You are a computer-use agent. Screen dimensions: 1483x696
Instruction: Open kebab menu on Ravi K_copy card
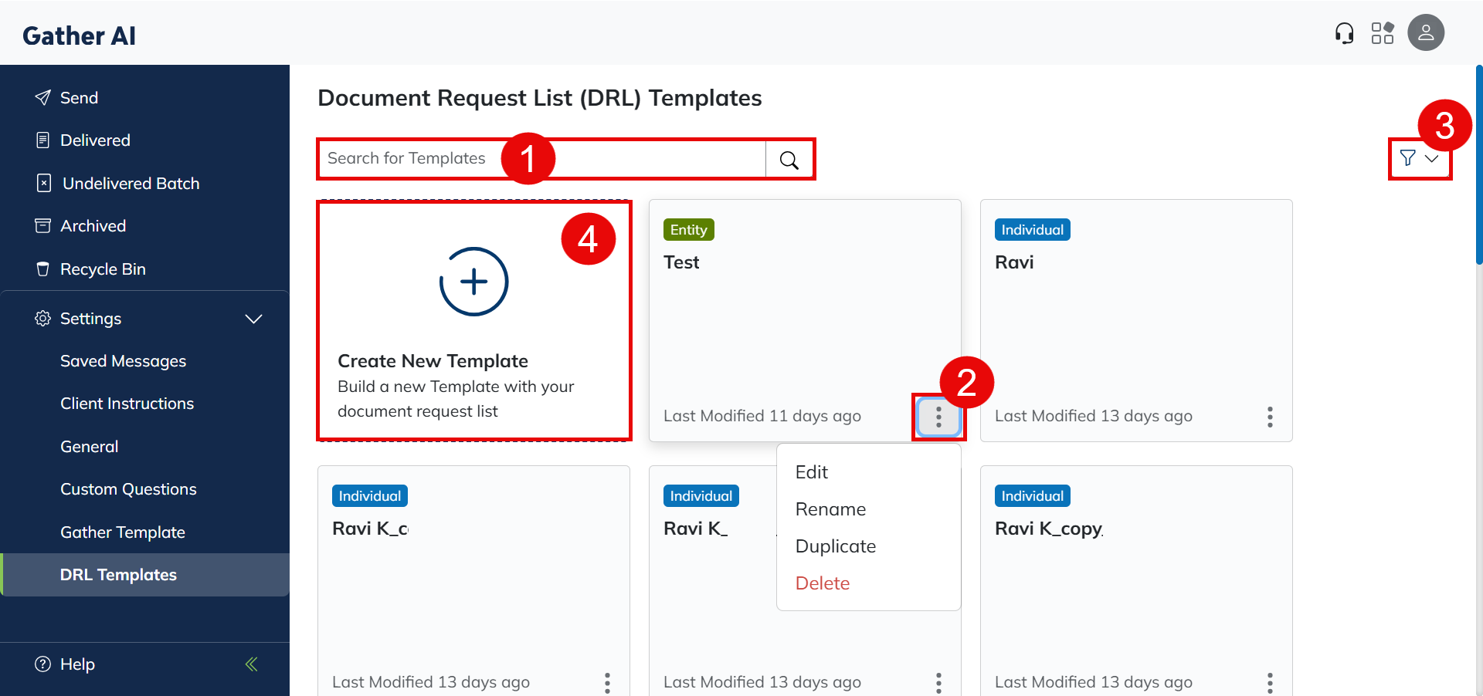point(1269,682)
